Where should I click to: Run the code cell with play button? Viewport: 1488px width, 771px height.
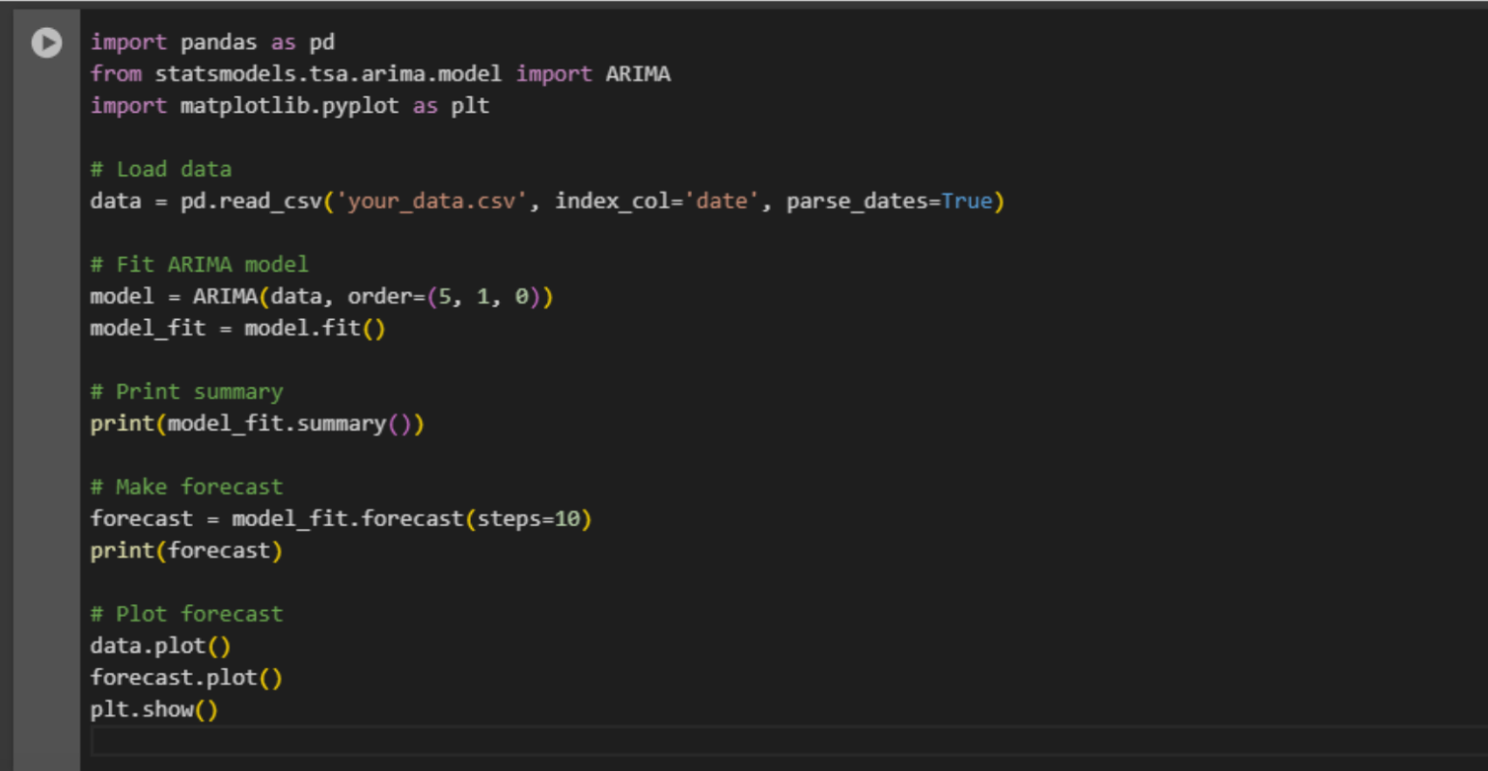click(x=46, y=42)
